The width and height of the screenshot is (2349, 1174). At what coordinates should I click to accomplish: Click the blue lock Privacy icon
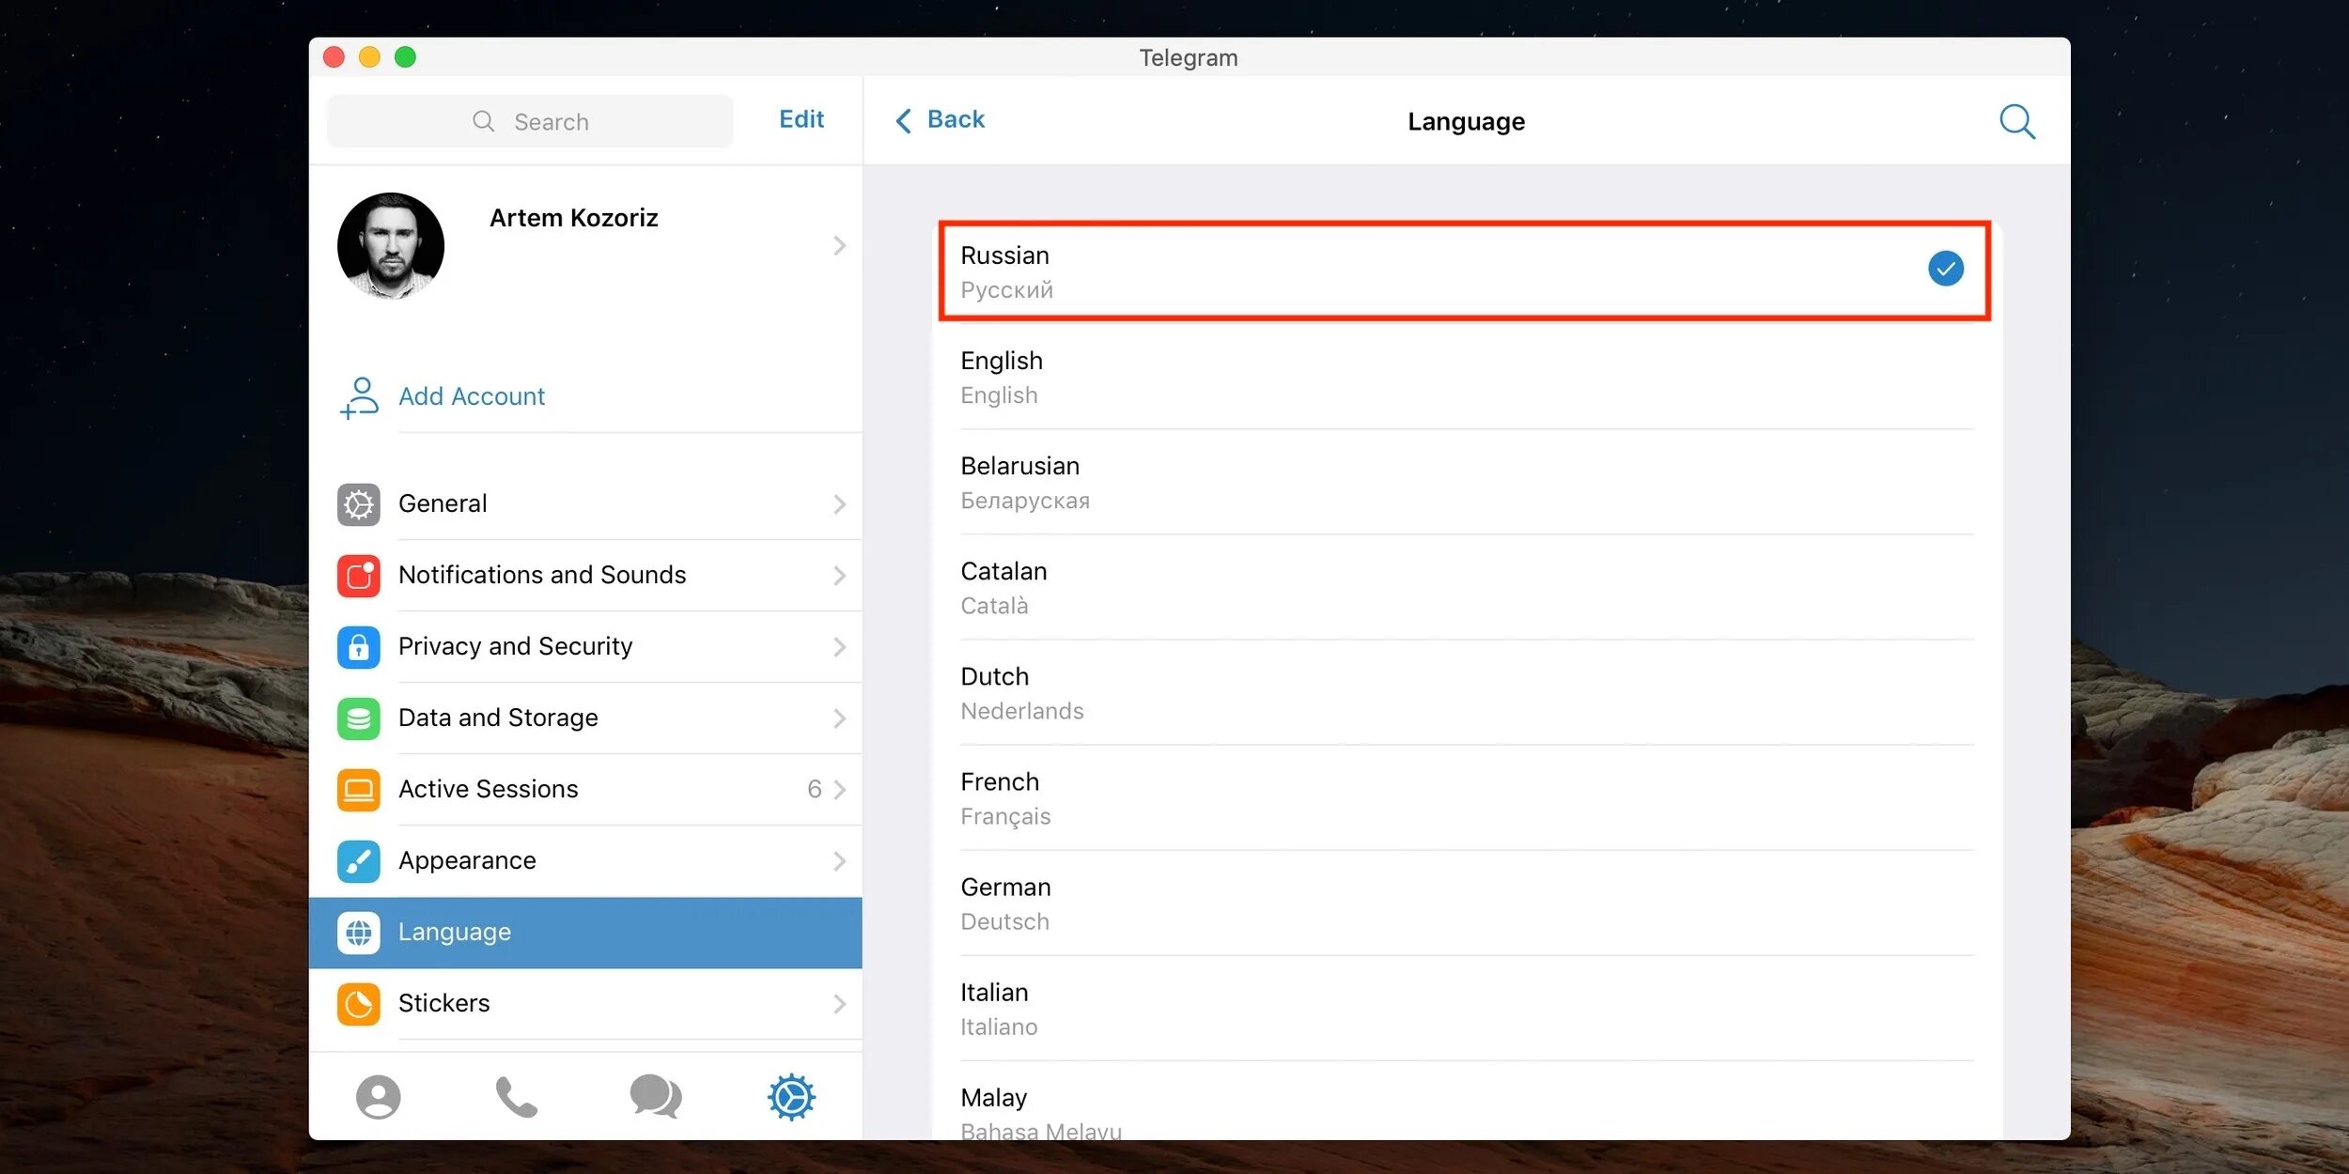click(x=358, y=647)
